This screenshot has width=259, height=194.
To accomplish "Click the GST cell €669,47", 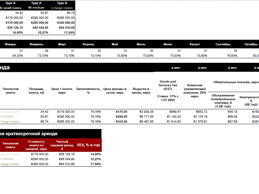I will pyautogui.click(x=175, y=112).
